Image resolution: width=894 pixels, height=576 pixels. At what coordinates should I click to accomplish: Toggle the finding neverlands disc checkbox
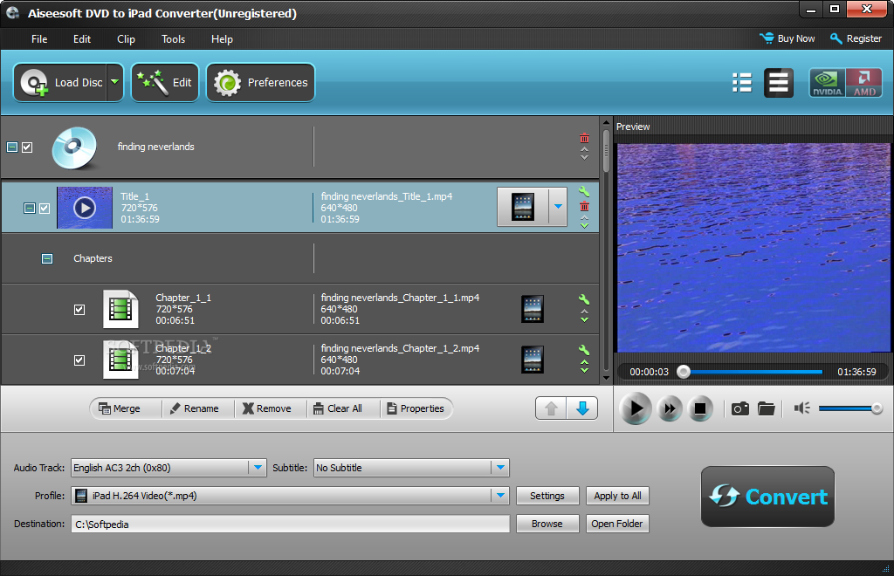tap(27, 147)
